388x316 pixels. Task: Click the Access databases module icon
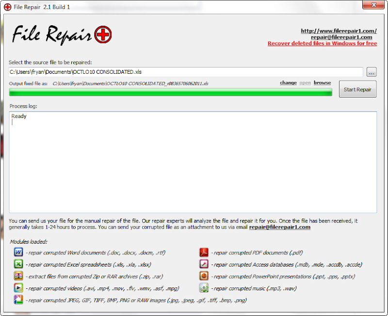(x=204, y=264)
